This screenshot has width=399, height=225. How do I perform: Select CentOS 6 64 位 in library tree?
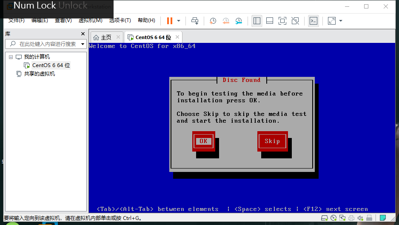51,65
